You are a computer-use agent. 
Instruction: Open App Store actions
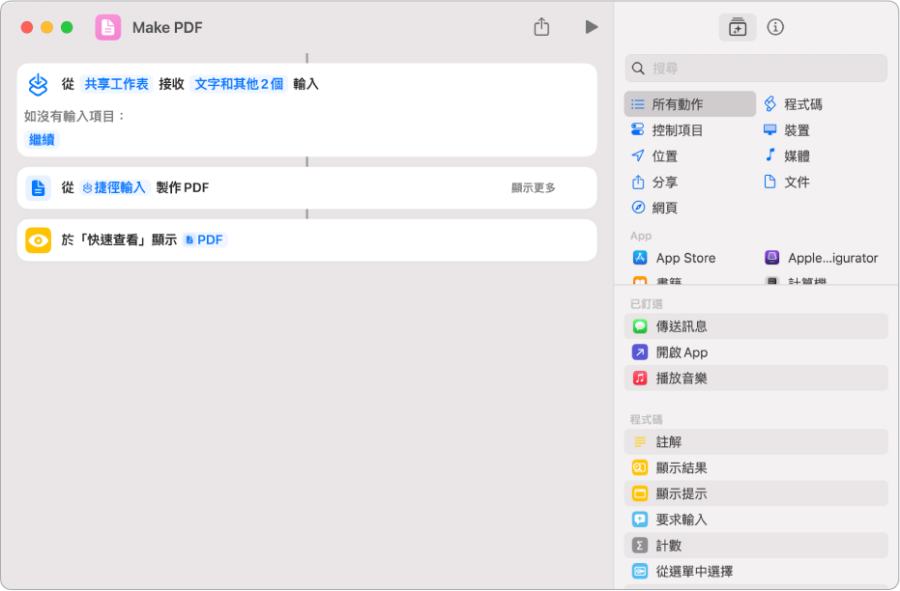tap(675, 258)
